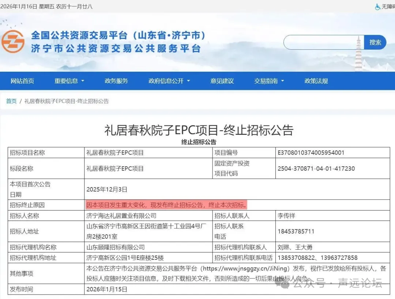
Task: Go to 首页 via the breadcrumb
Action: coord(11,101)
